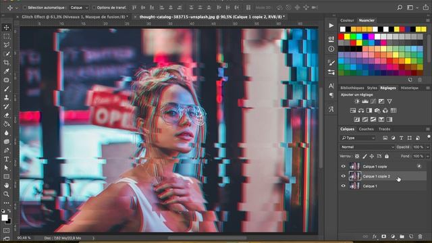This screenshot has height=243, width=432.
Task: Switch to the Bibliothèques tab
Action: pos(352,88)
